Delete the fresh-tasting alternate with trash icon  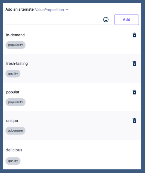tap(134, 64)
